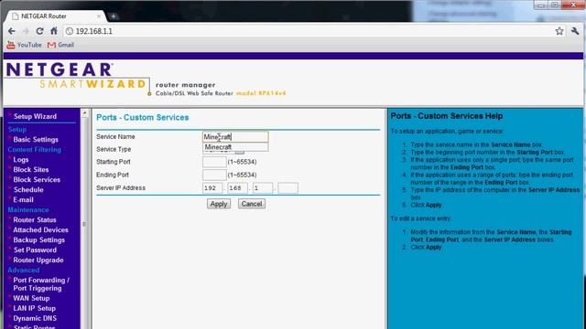586x329 pixels.
Task: Click the IP octet field containing 192
Action: 212,188
